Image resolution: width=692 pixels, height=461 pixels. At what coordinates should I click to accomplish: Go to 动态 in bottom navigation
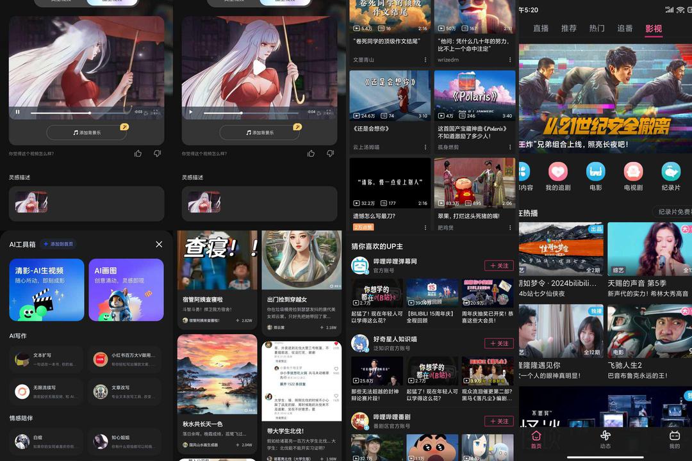point(605,439)
